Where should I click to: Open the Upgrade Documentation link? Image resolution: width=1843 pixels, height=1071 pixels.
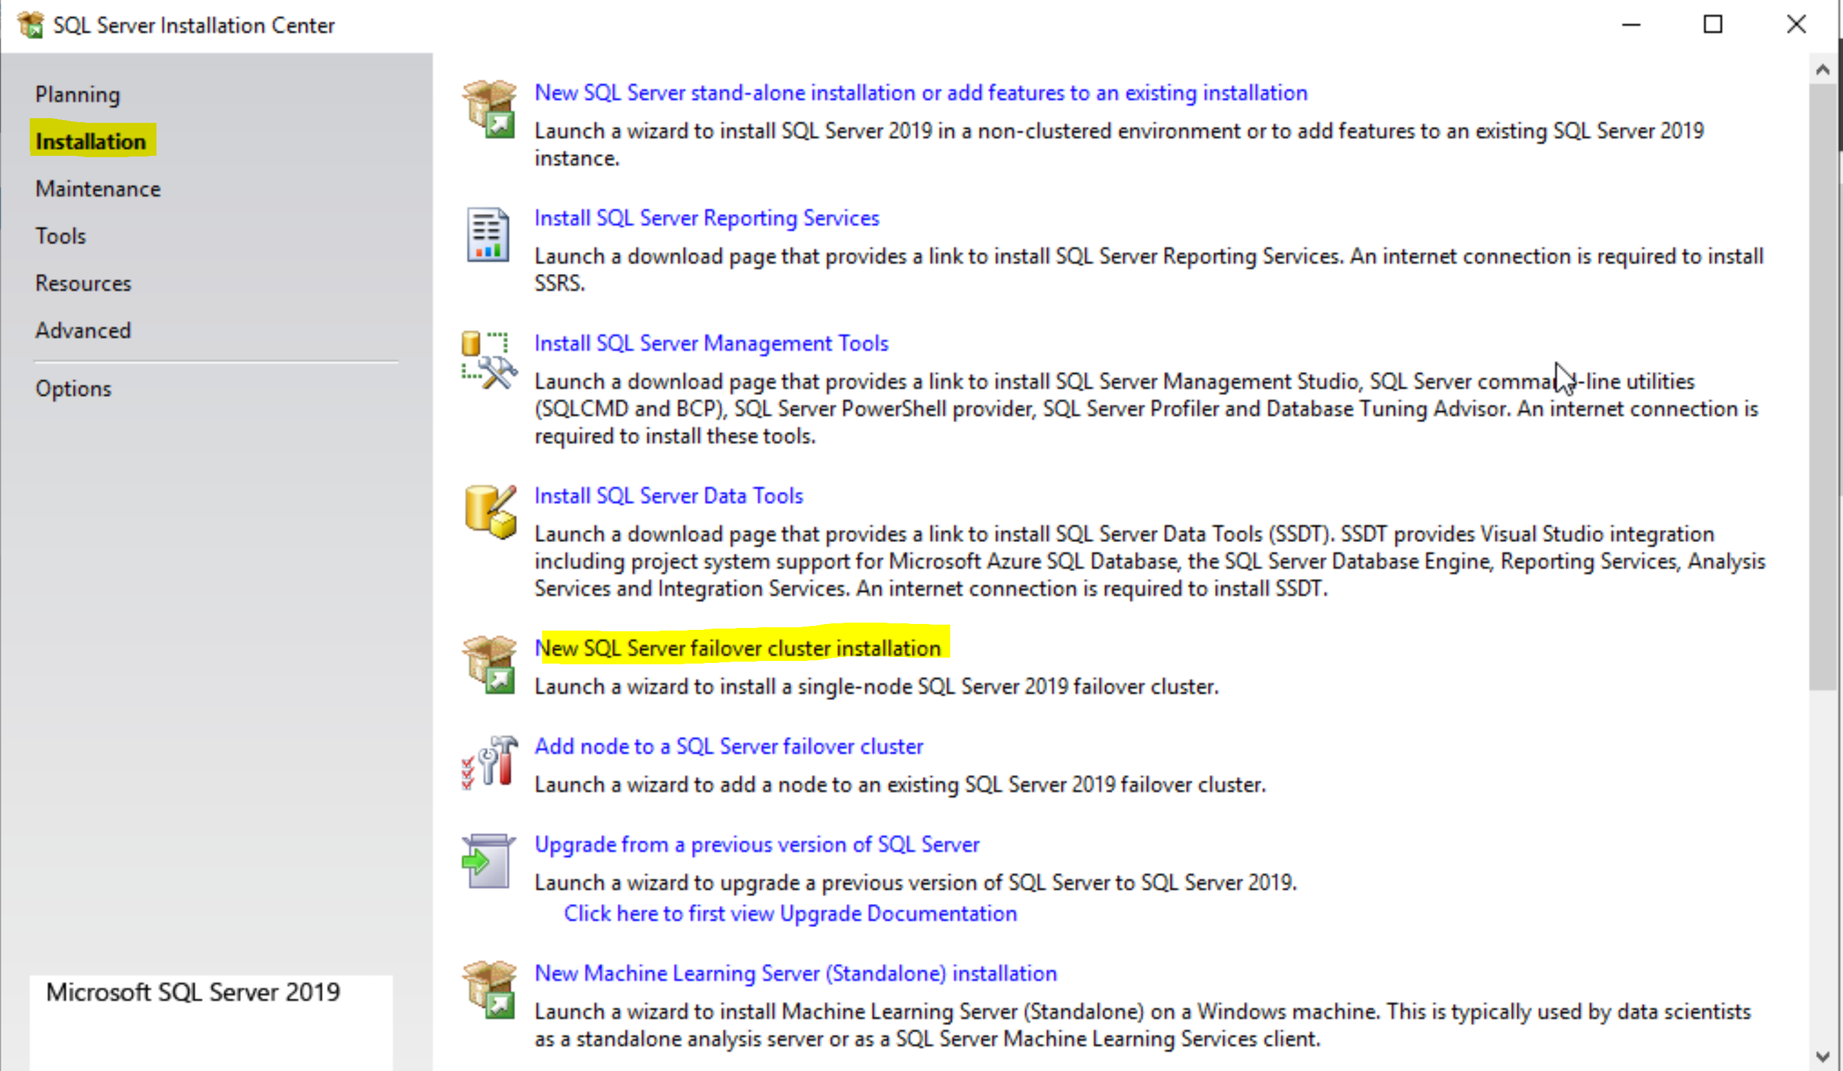click(790, 913)
